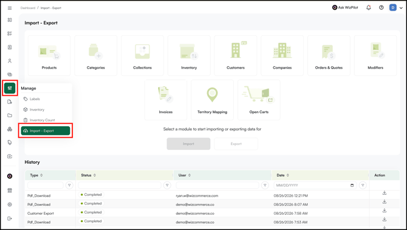Select Import - Export menu entry
407x230 pixels.
[46, 130]
